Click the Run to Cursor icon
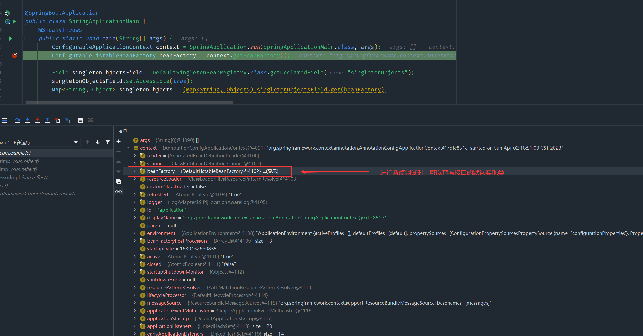This screenshot has height=336, width=643. pos(68,120)
